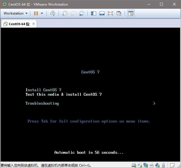This screenshot has height=168, width=181.
Task: Click the Ctrl+G input hint in status bar
Action: (x=46, y=165)
